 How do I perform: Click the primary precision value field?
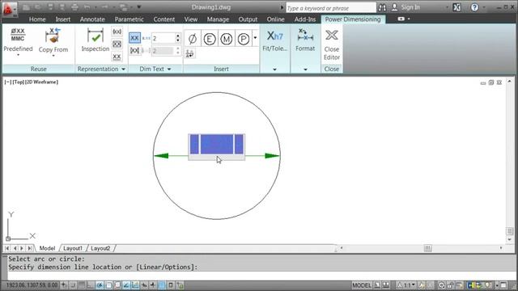pyautogui.click(x=163, y=38)
